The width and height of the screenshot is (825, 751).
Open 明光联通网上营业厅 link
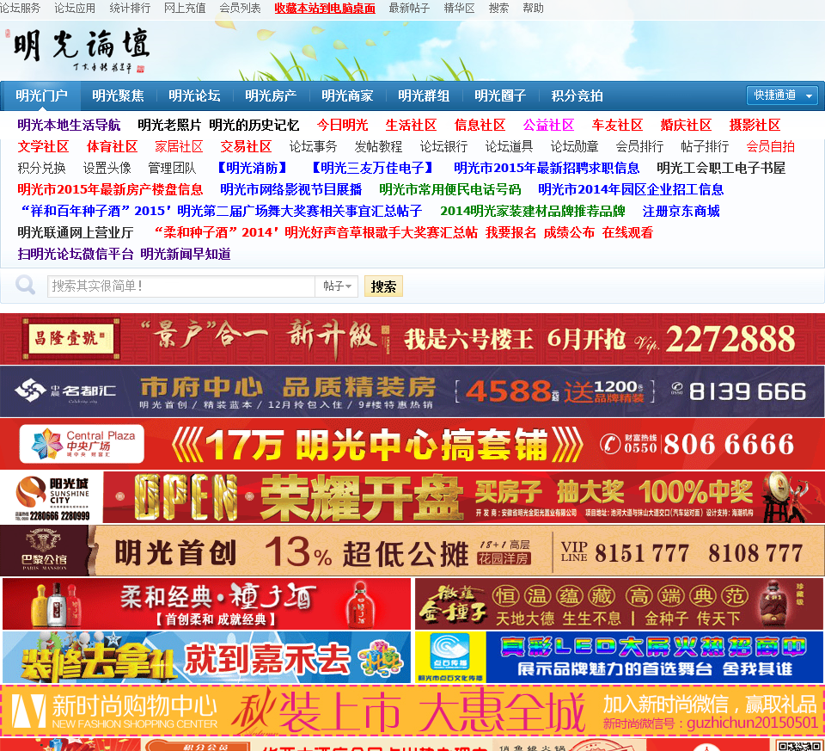click(x=76, y=233)
